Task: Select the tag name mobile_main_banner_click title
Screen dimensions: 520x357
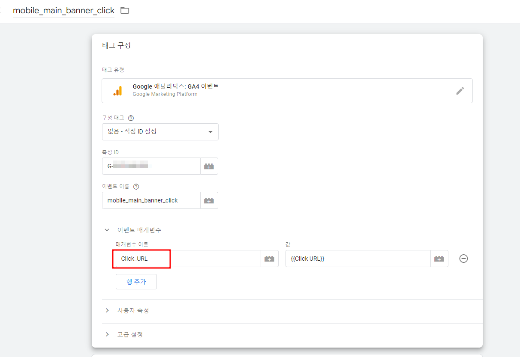Action: tap(63, 10)
